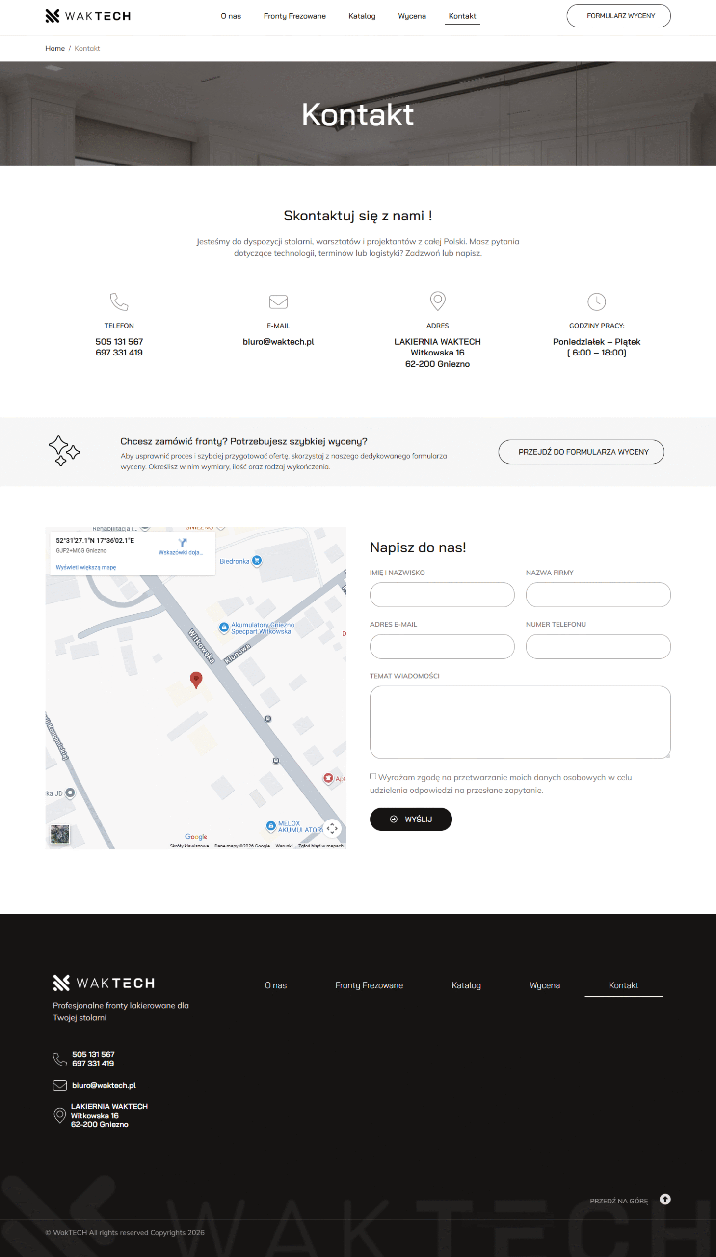
Task: Click the footer envelope email icon
Action: [59, 1085]
